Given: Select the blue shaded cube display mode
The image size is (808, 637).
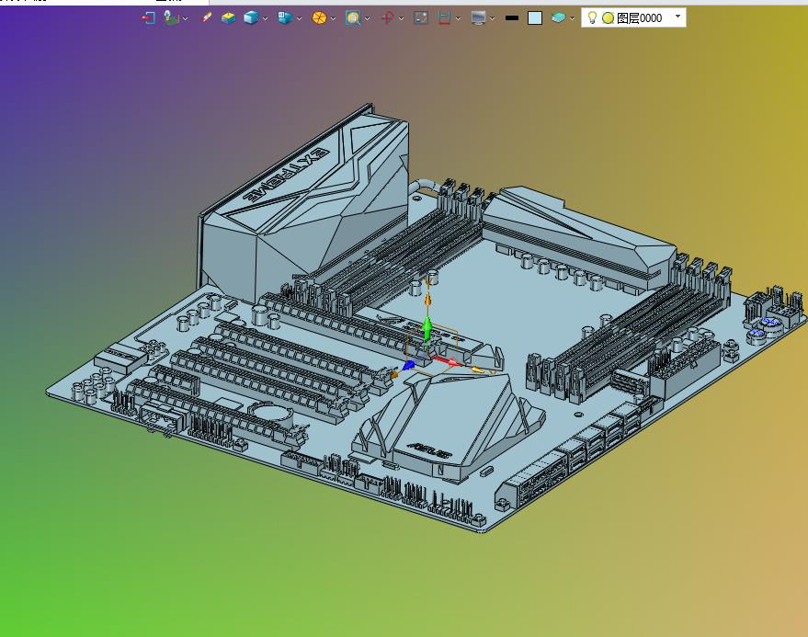Looking at the screenshot, I should point(251,18).
